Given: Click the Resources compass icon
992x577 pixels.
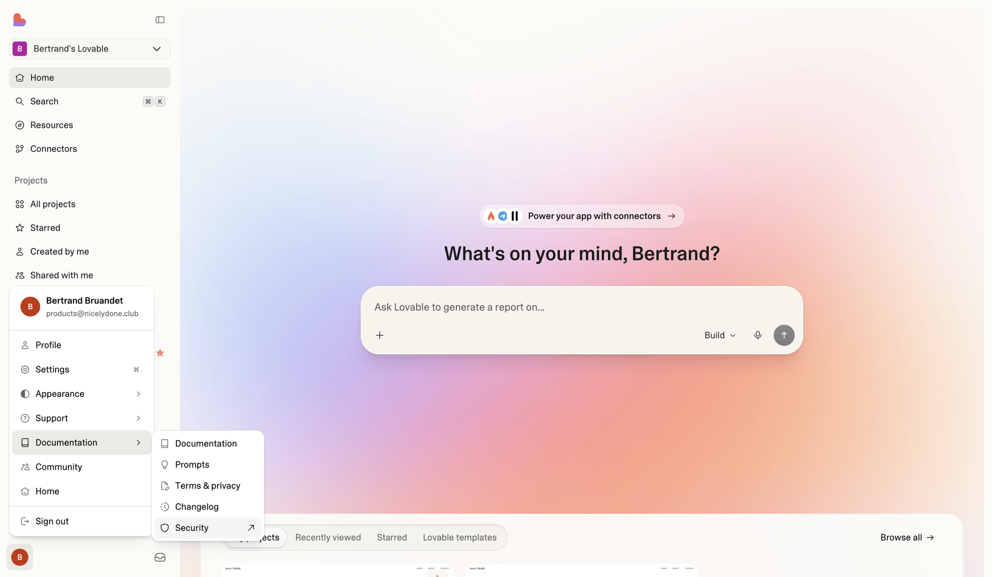Looking at the screenshot, I should (x=19, y=125).
